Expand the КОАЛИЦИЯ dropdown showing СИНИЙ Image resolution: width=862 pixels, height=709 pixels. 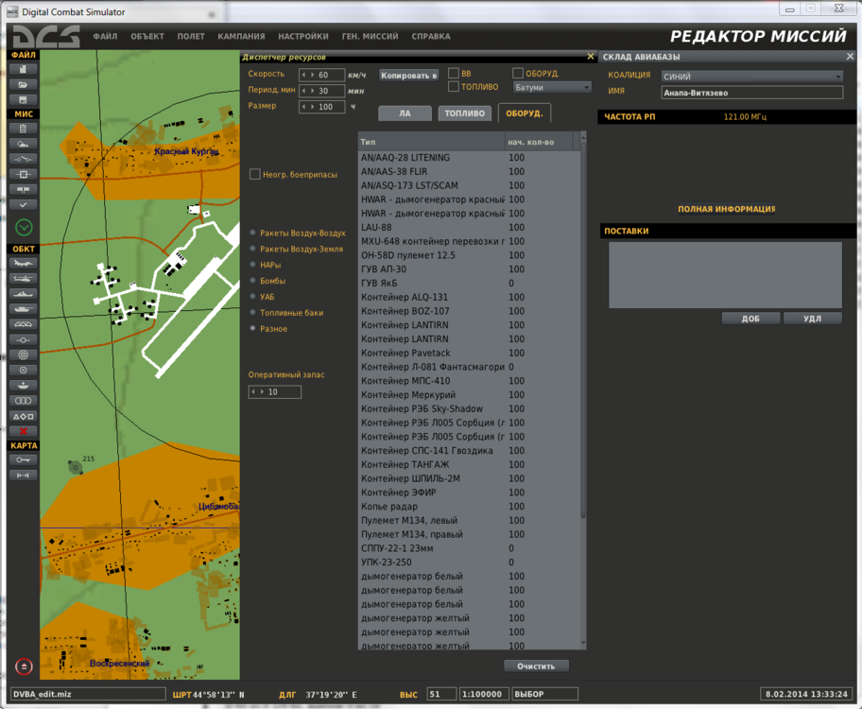[750, 76]
